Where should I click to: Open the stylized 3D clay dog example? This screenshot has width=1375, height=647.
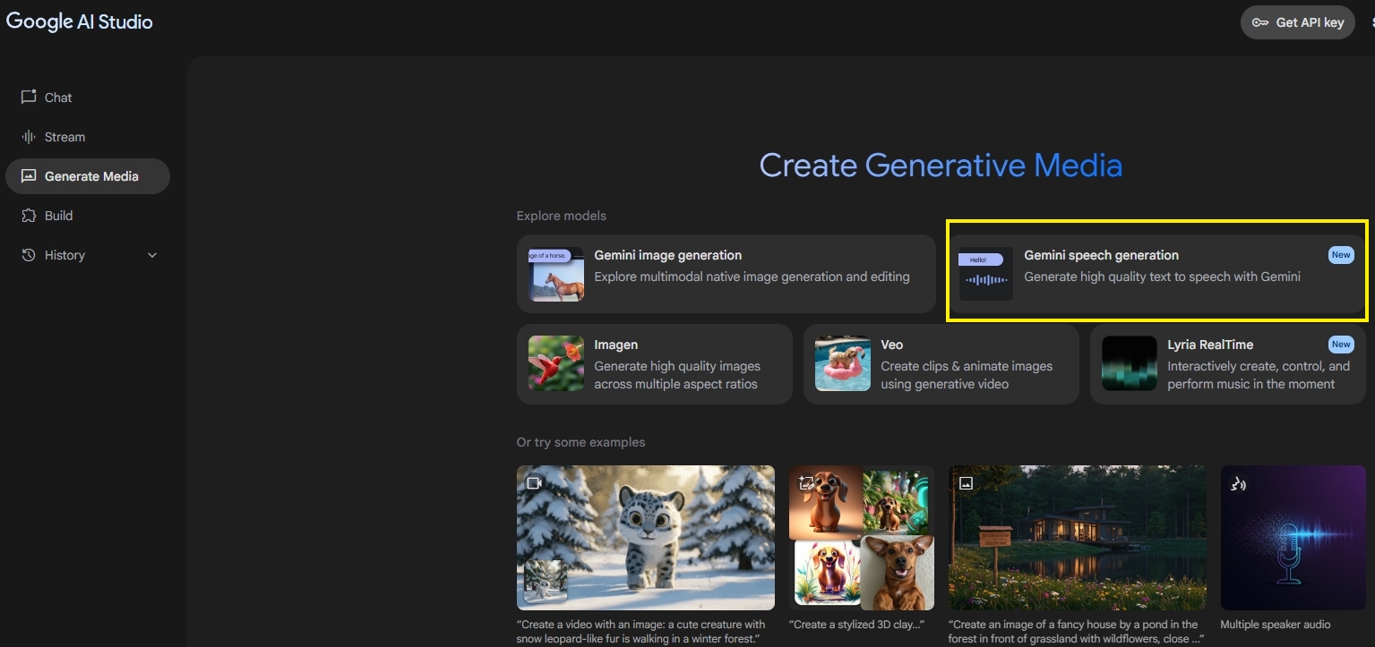coord(862,538)
